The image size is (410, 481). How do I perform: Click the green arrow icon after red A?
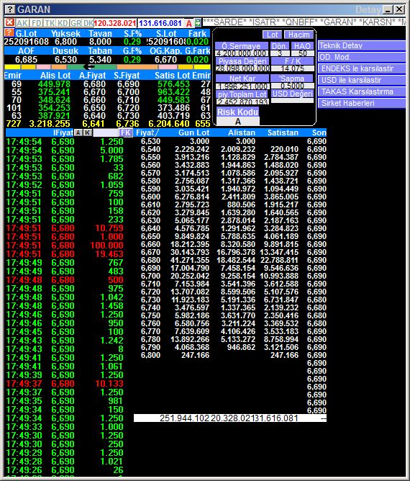tap(198, 23)
